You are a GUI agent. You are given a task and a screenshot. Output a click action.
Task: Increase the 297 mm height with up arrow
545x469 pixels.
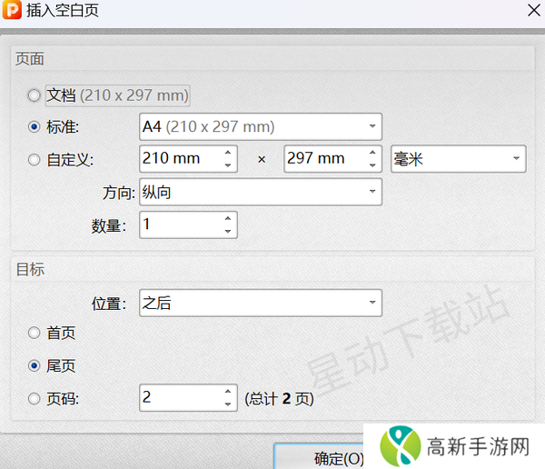click(x=372, y=153)
